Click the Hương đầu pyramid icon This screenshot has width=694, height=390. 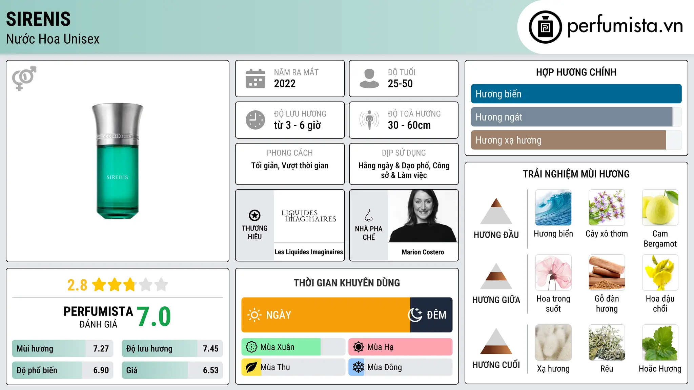pyautogui.click(x=496, y=211)
